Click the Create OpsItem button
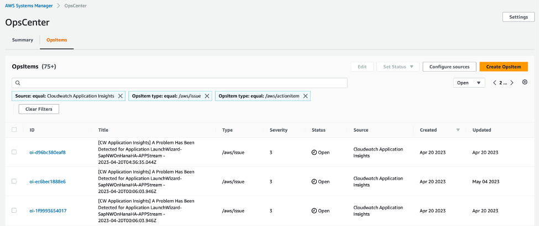The width and height of the screenshot is (540, 226). click(x=503, y=67)
